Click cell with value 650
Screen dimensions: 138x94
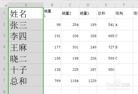click(106, 69)
